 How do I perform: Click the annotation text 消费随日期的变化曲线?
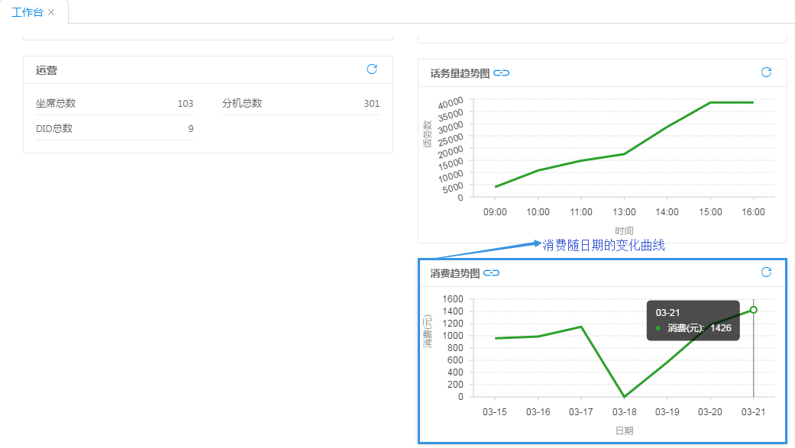click(x=602, y=245)
